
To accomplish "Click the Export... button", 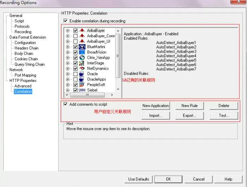I will pyautogui.click(x=189, y=116).
